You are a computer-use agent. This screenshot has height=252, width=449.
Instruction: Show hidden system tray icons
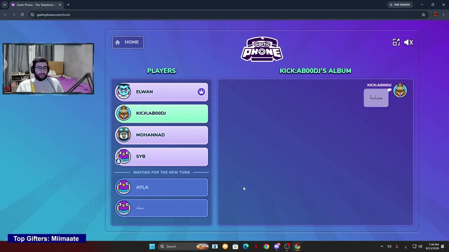(x=382, y=246)
